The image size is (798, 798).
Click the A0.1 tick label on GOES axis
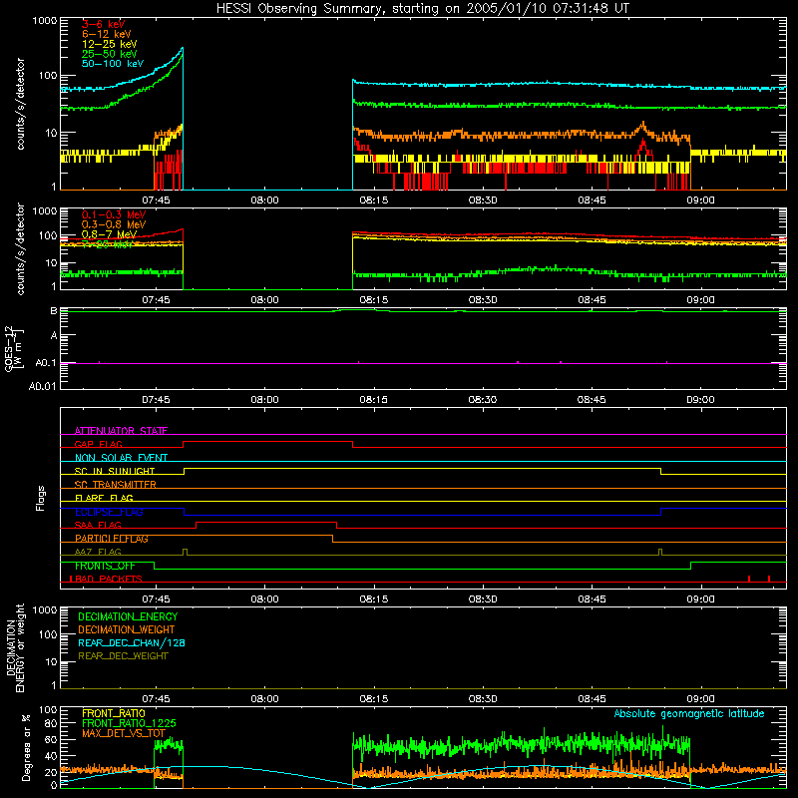(x=46, y=363)
